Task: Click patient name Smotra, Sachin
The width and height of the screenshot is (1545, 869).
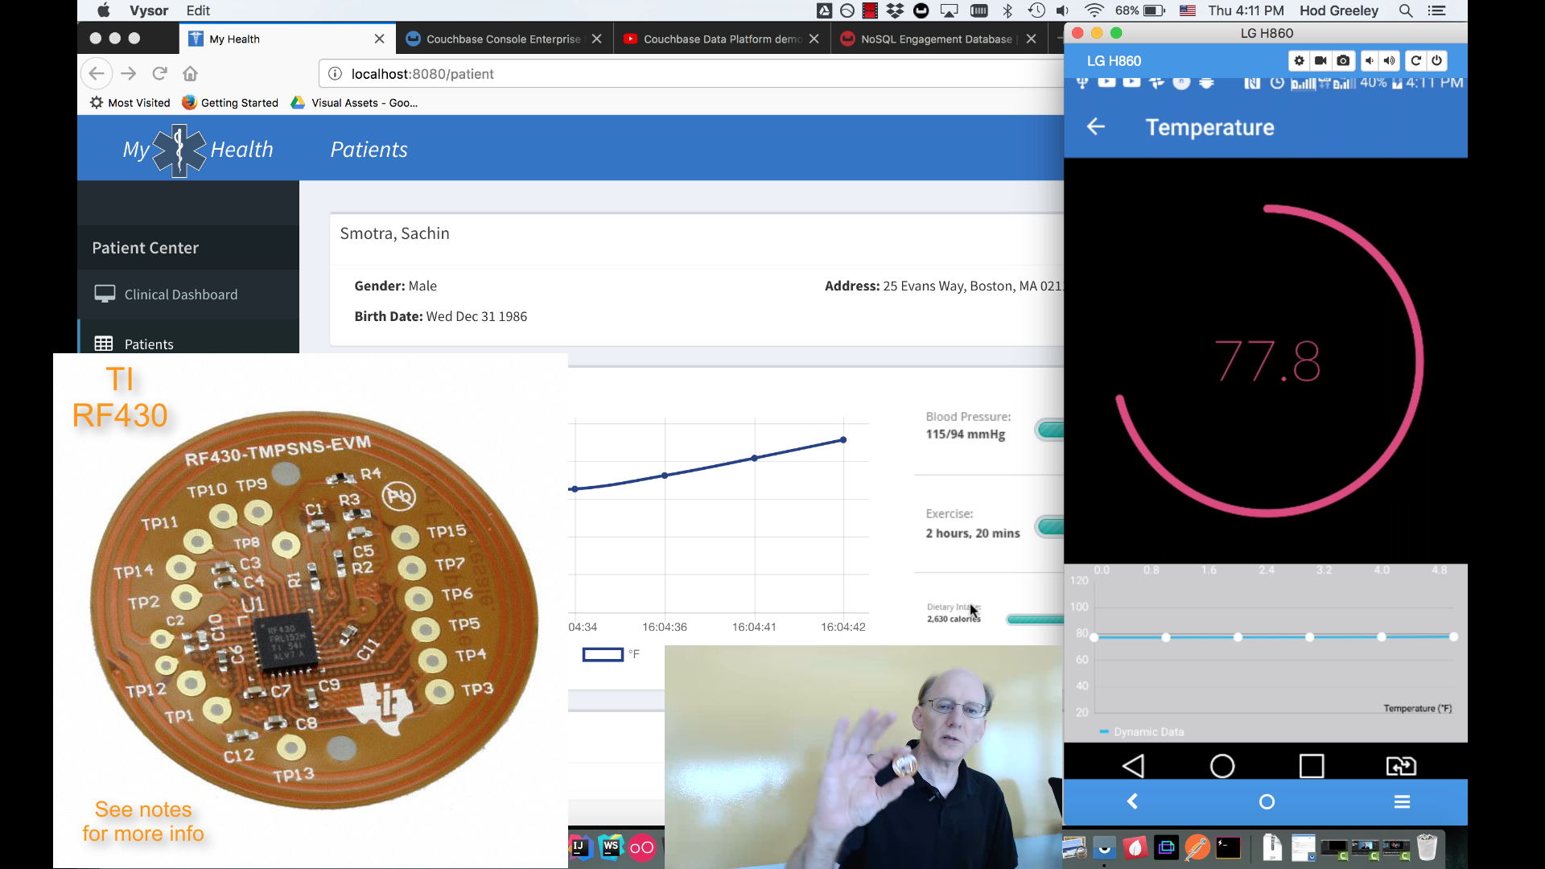Action: (394, 233)
